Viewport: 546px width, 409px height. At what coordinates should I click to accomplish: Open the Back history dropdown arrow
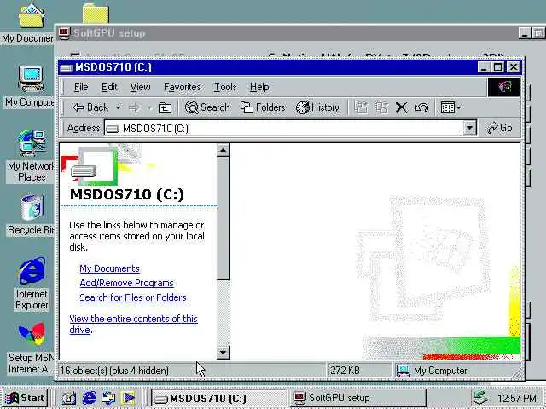click(118, 107)
